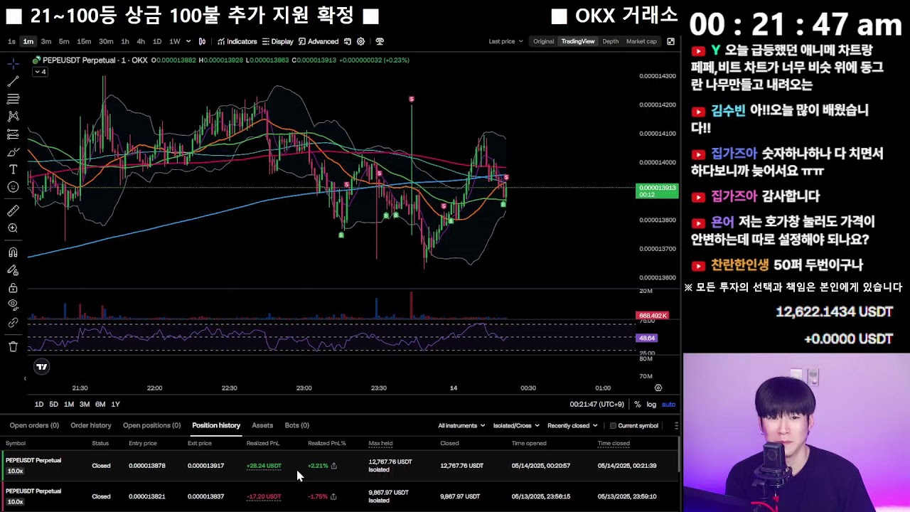Open the pattern drawing tool
Screen dimensions: 910x512
point(13,116)
